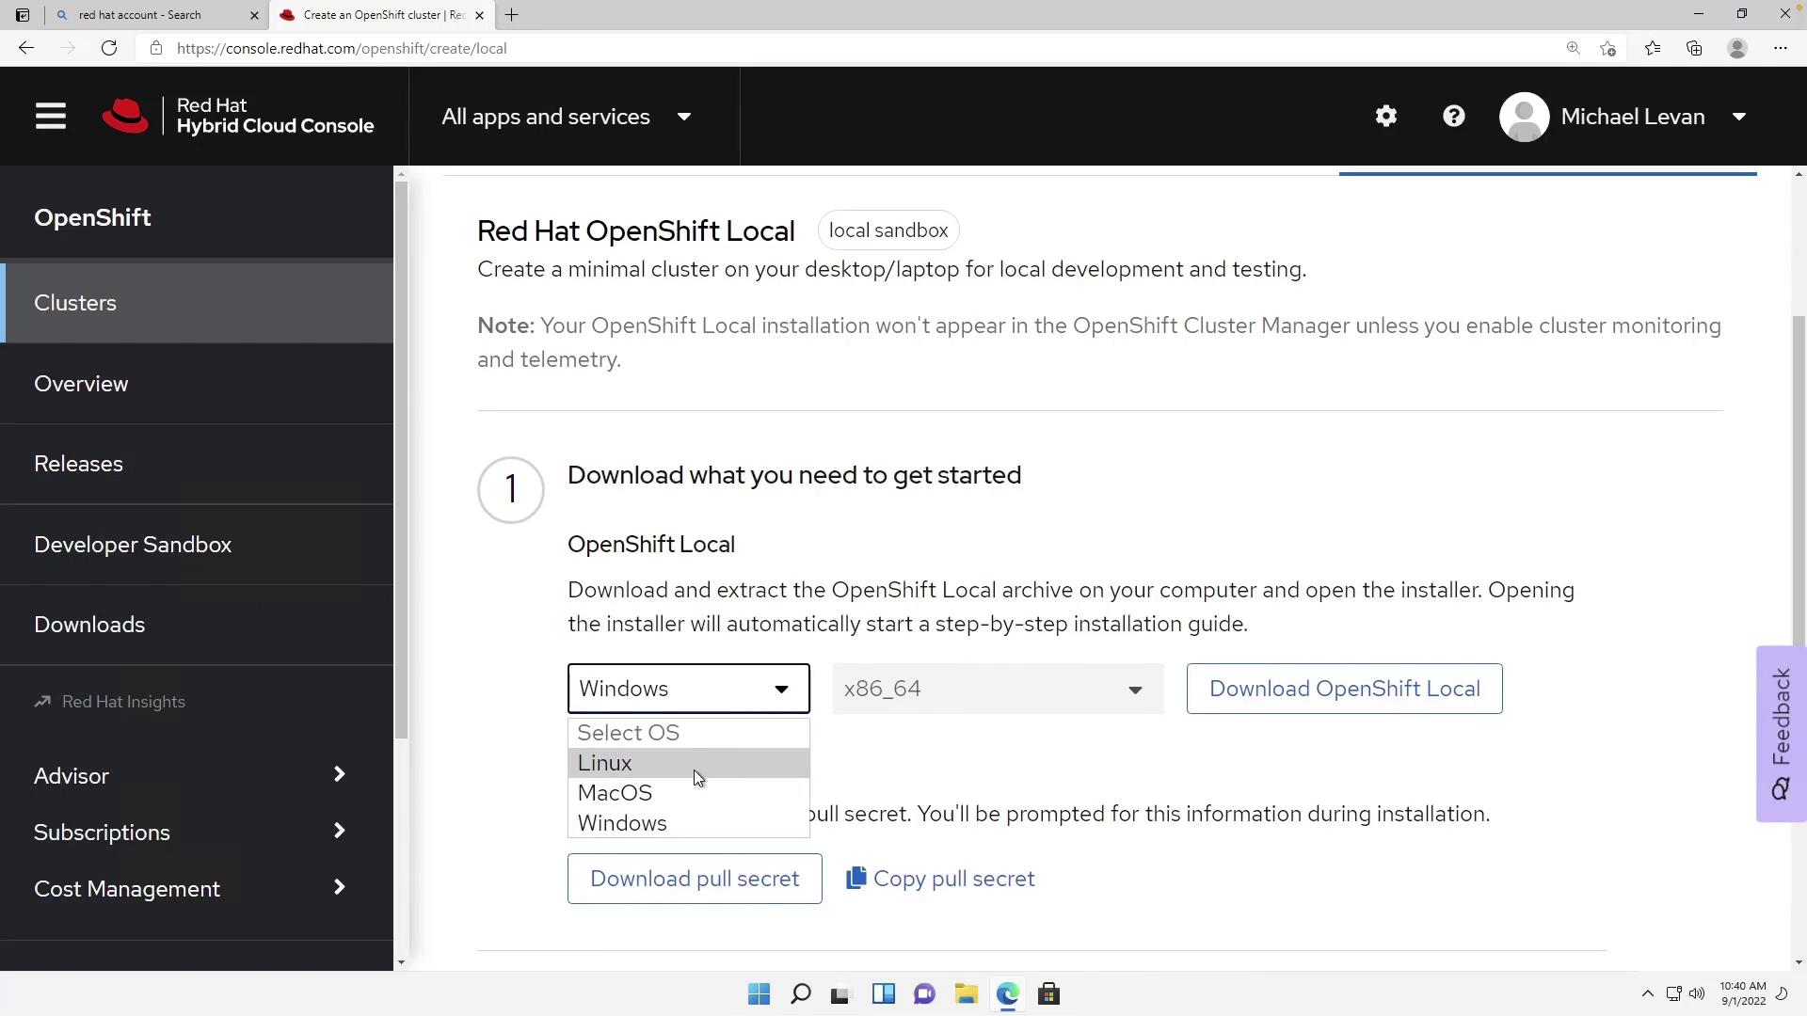Open the x86_64 architecture dropdown
The height and width of the screenshot is (1016, 1807).
(x=997, y=689)
